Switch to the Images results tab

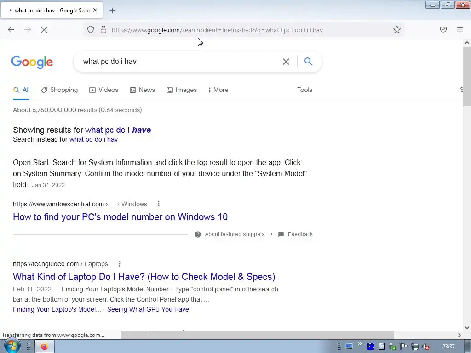[x=182, y=90]
